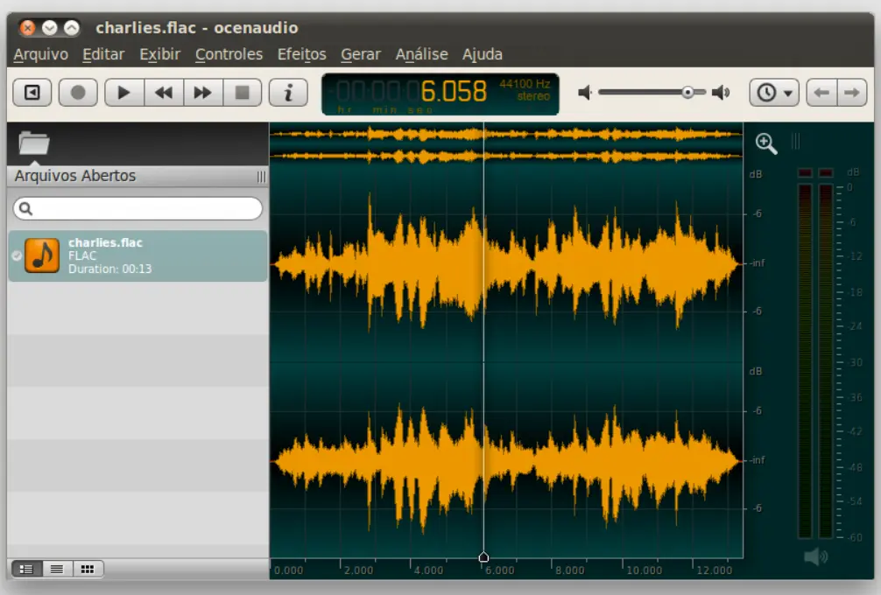Click the playhead cursor marker on timeline
This screenshot has height=595, width=881.
tap(483, 557)
